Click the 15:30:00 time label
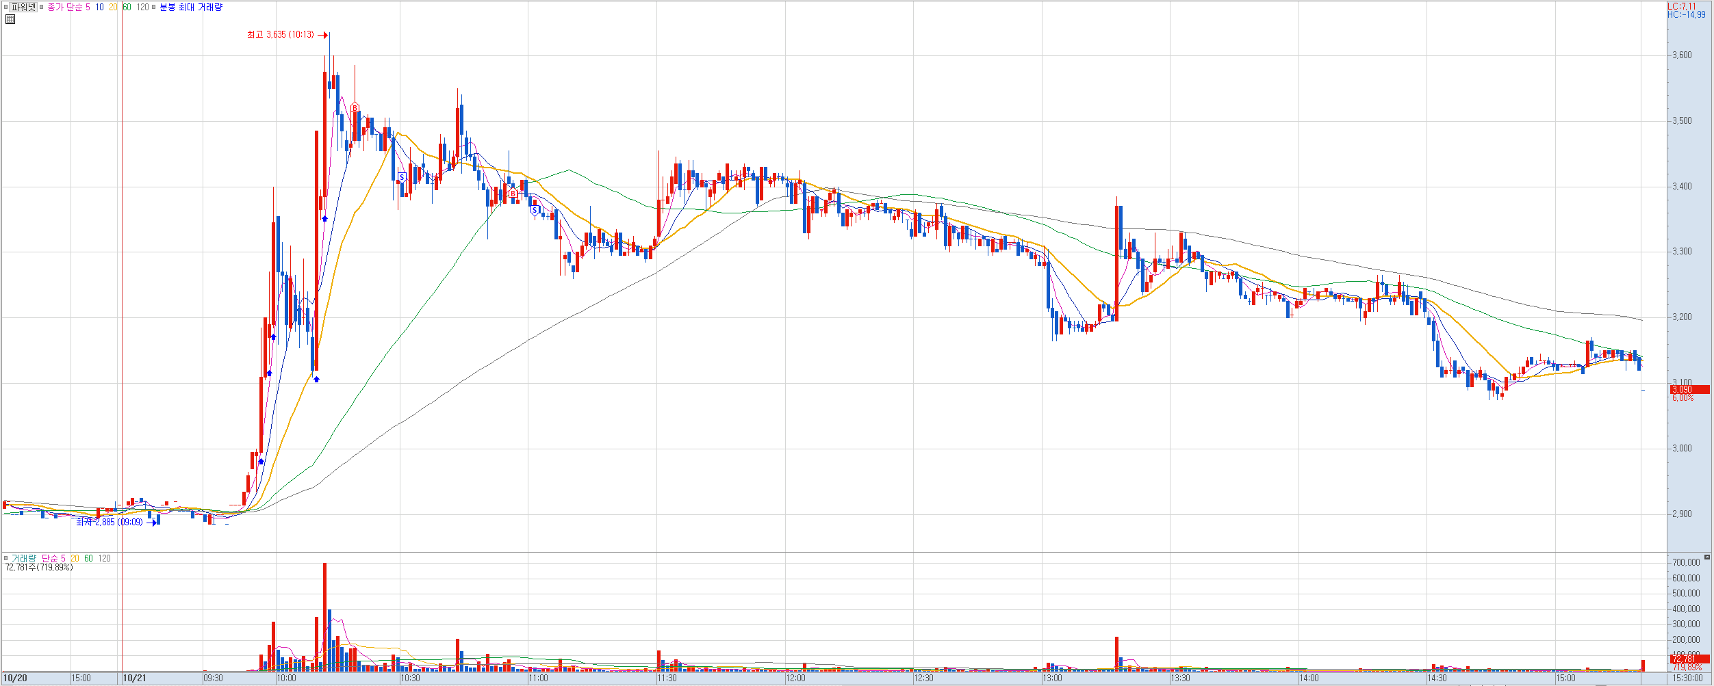The width and height of the screenshot is (1714, 686). (x=1687, y=678)
